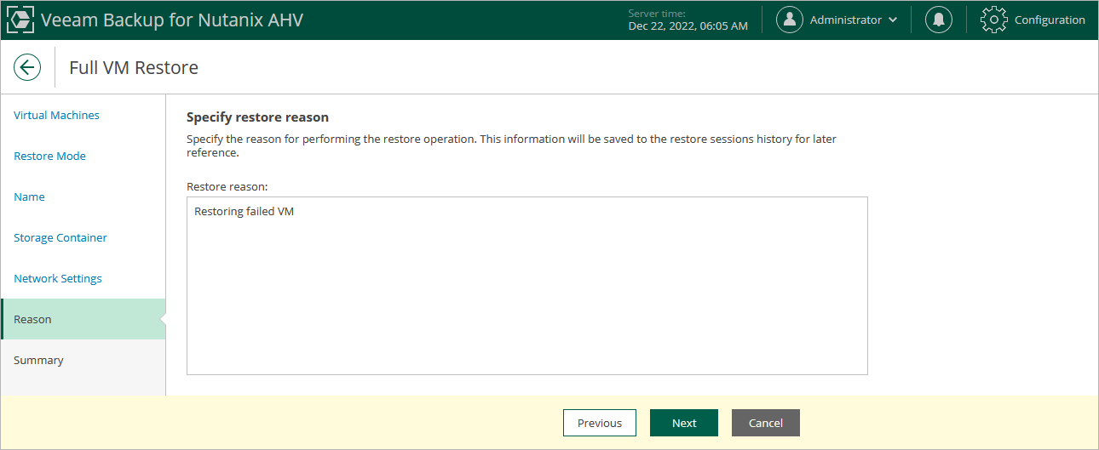1099x450 pixels.
Task: Click the Server time display
Action: [688, 20]
